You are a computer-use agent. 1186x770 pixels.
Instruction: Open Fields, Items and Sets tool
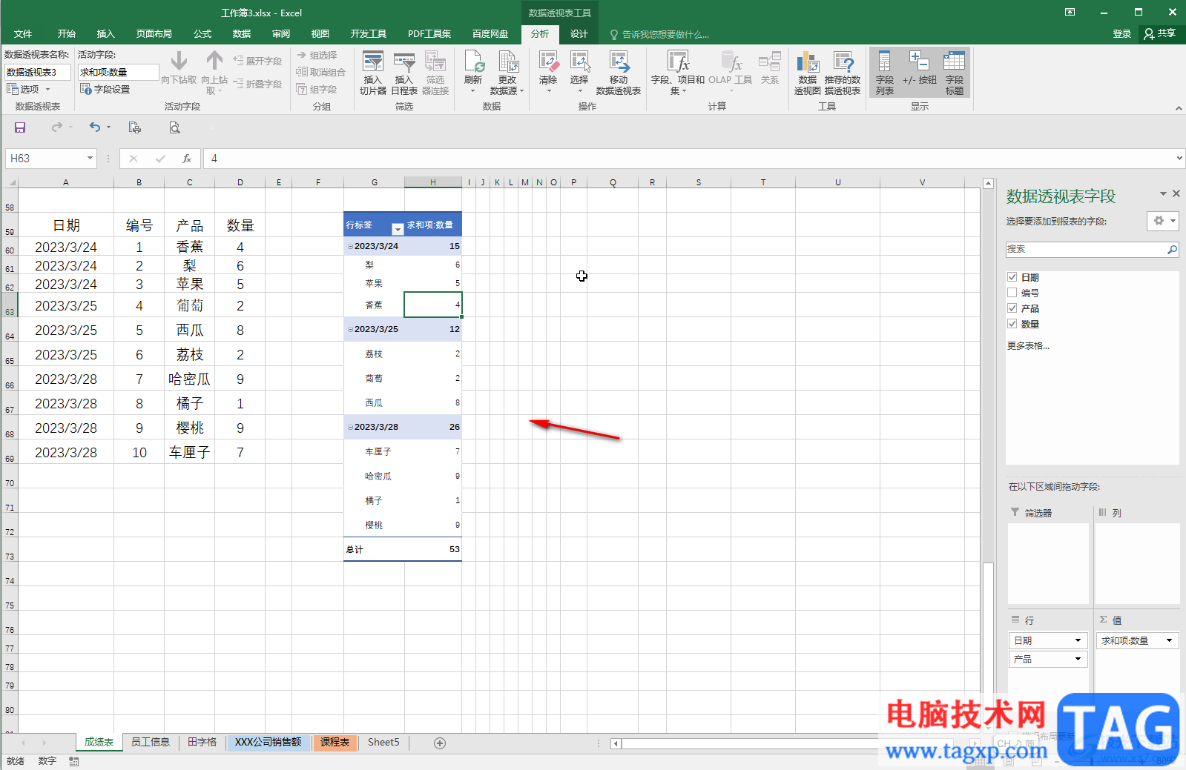678,73
